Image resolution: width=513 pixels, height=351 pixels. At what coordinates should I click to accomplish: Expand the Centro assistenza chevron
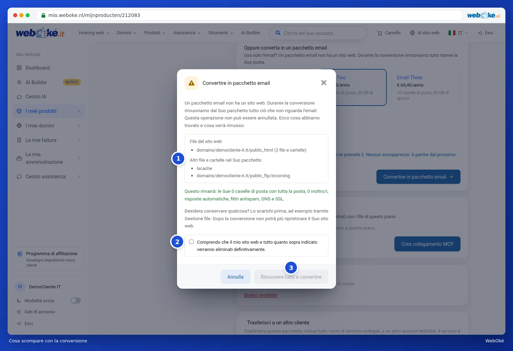click(79, 177)
